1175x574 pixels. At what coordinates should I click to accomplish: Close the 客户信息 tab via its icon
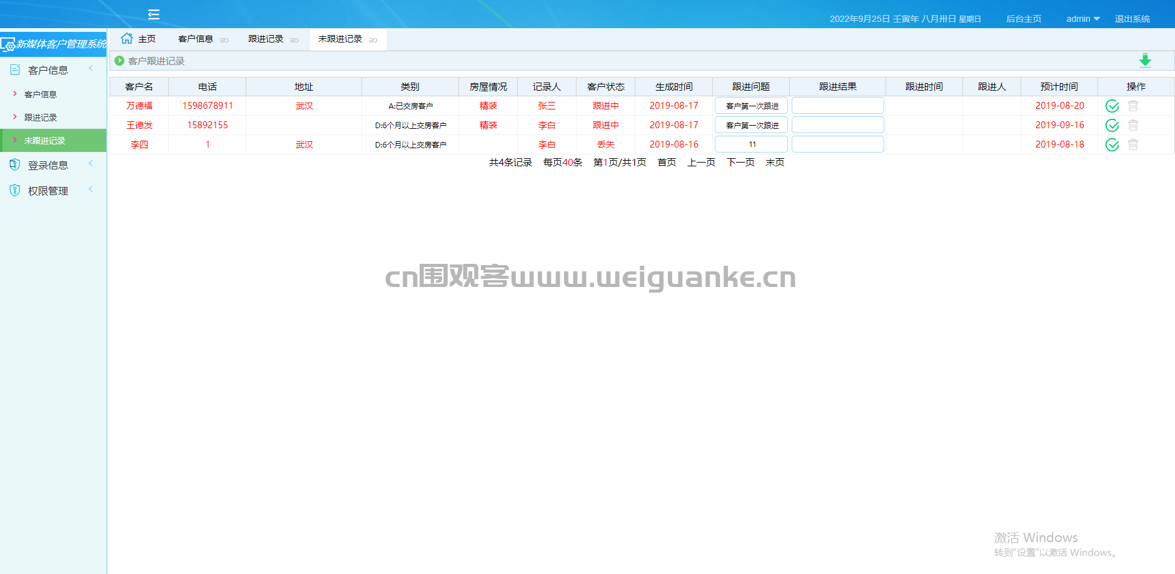(224, 40)
